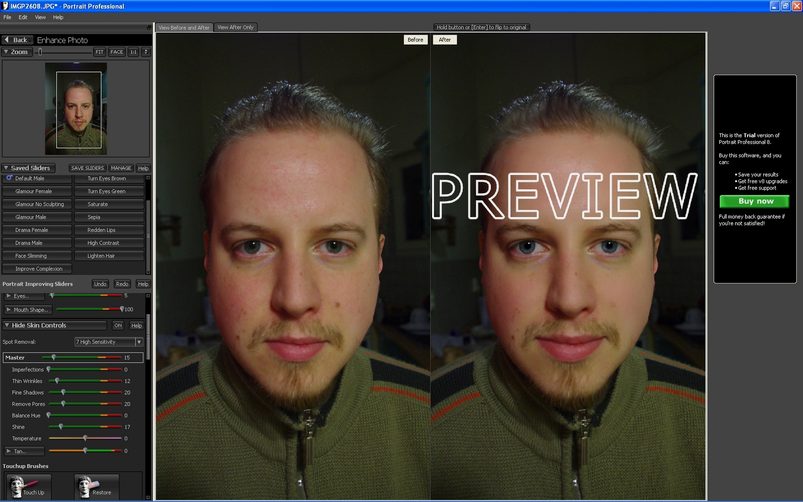803x502 pixels.
Task: Switch to View After Only tab
Action: coord(235,28)
